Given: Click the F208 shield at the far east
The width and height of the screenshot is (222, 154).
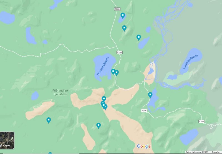Looking at the screenshot, I should [201, 121].
